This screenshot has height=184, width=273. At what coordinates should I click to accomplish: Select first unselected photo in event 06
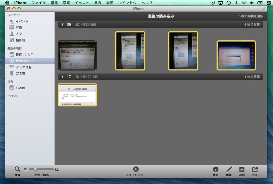coord(77,55)
